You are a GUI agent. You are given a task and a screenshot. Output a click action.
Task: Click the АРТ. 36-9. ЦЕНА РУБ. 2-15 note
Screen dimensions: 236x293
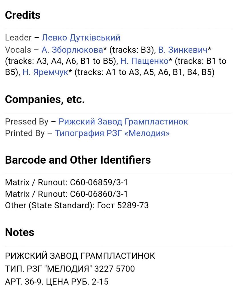(57, 282)
